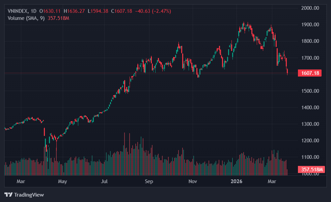Click the 2000.00 price scale label
The width and height of the screenshot is (331, 202).
click(x=310, y=8)
